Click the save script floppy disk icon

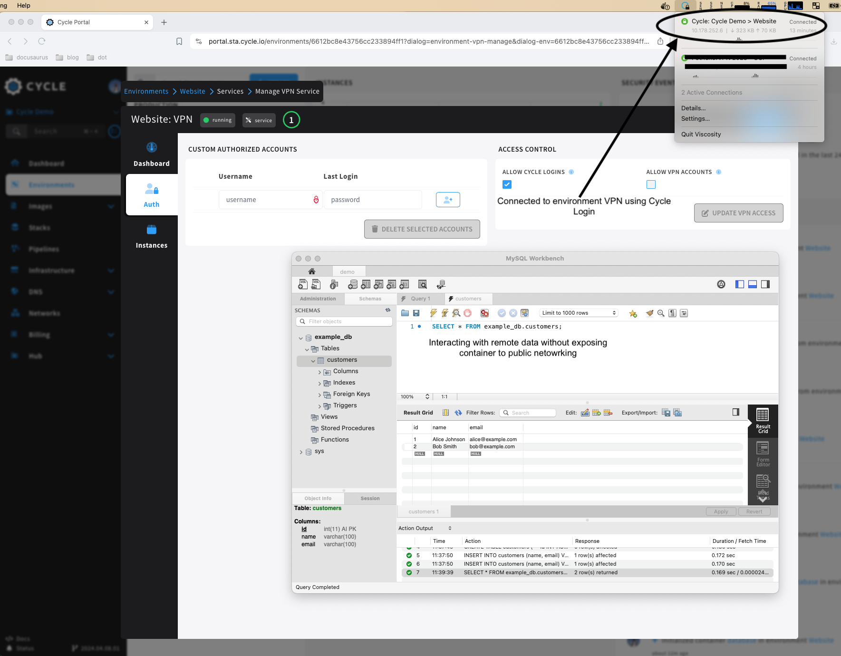pyautogui.click(x=416, y=313)
